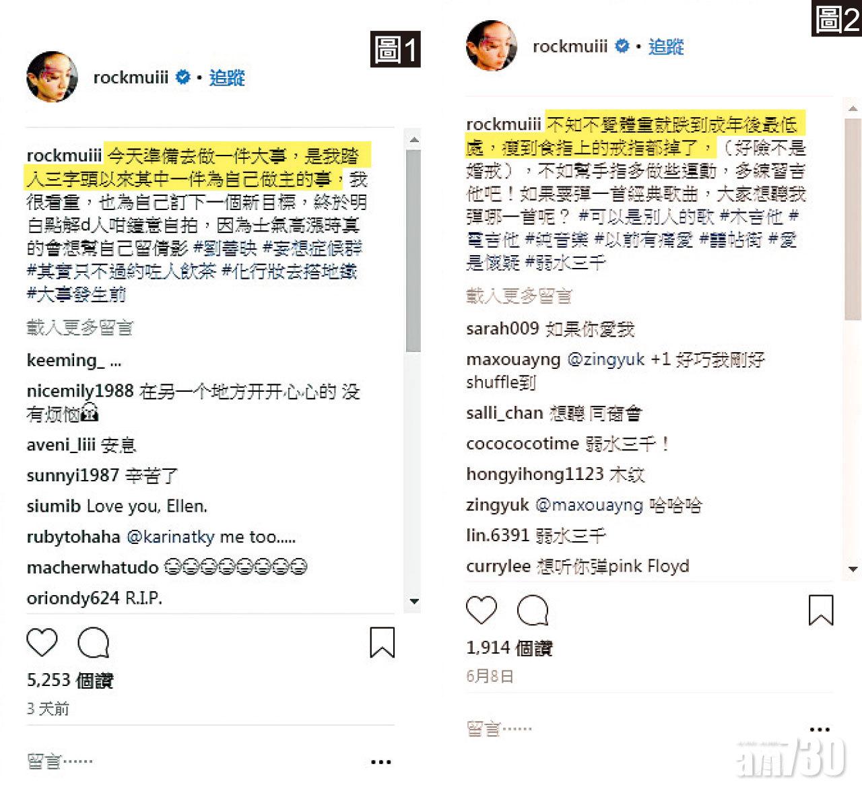
Task: Open three-dot options menu on left post
Action: tap(380, 762)
